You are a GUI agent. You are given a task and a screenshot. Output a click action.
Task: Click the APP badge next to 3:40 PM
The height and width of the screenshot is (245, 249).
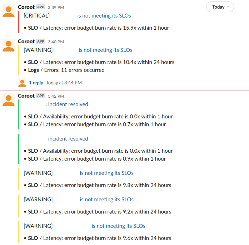pyautogui.click(x=40, y=41)
